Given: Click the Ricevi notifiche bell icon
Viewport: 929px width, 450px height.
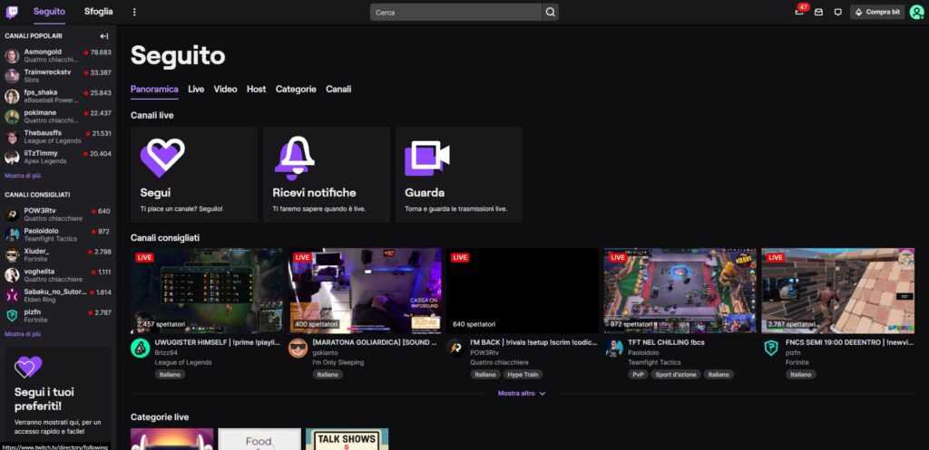Looking at the screenshot, I should click(x=295, y=158).
